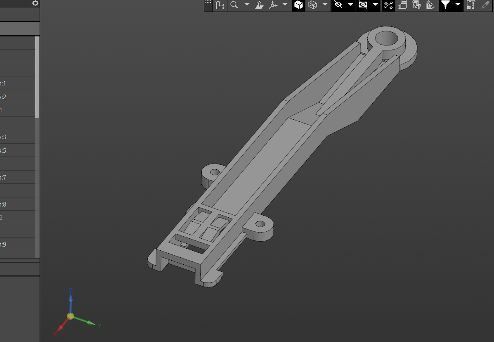Click the connected nodes sparkle icon
The image size is (494, 342).
pyautogui.click(x=388, y=5)
